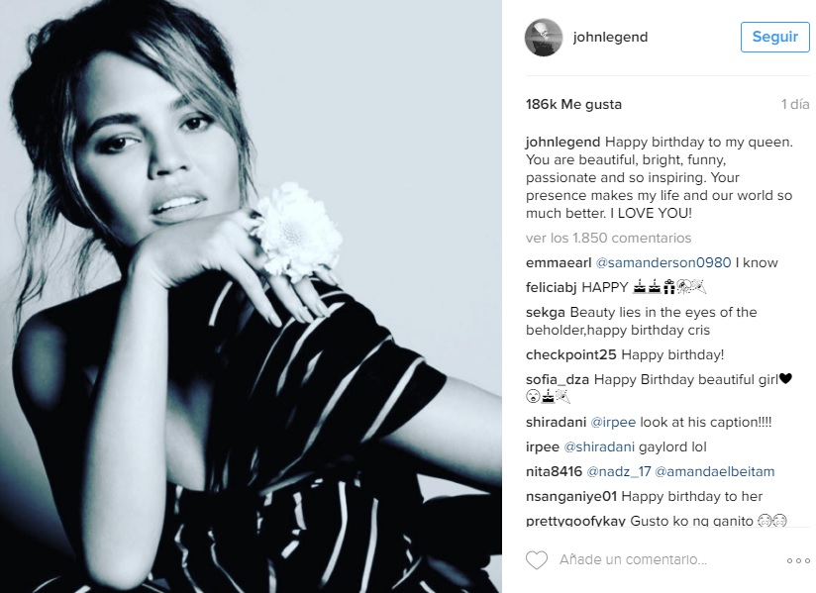The height and width of the screenshot is (593, 816).
Task: Click the Seguir follow button
Action: 774,37
